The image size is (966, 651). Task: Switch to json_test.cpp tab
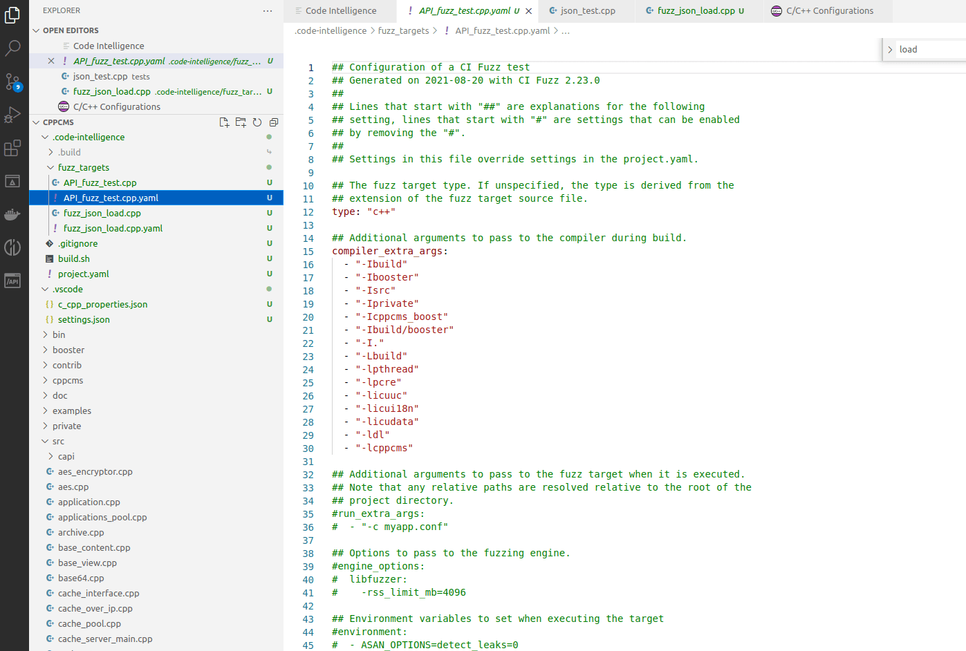(585, 11)
